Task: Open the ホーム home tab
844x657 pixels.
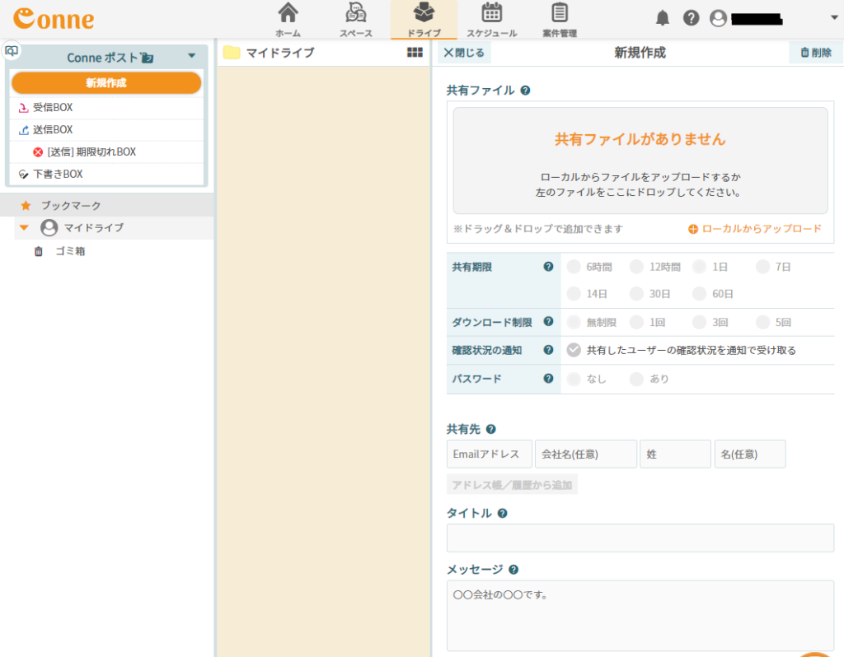Action: pyautogui.click(x=288, y=20)
